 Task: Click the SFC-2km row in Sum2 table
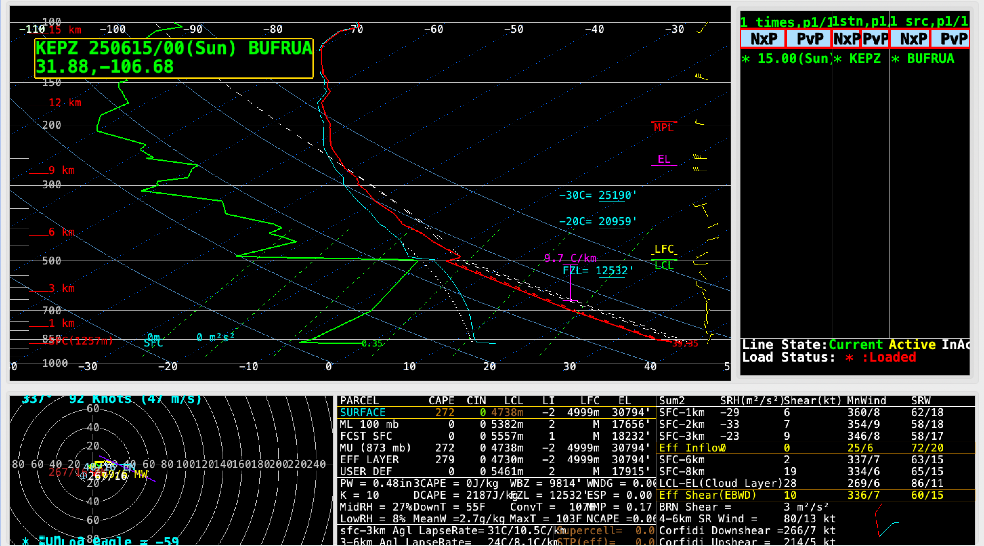(x=816, y=425)
